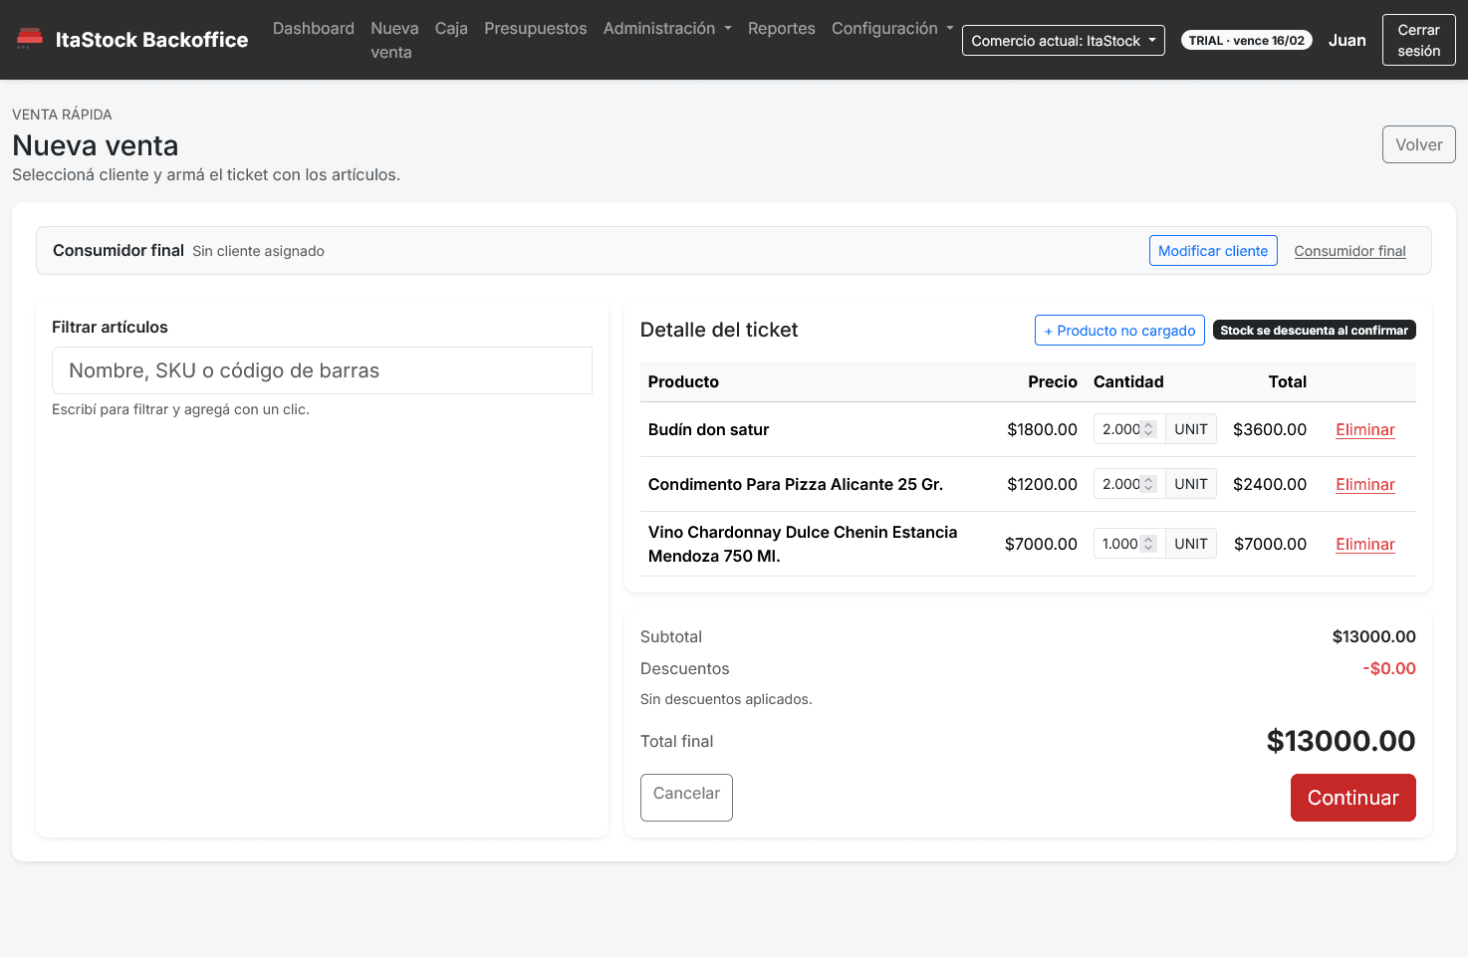
Task: Eliminar the Vino Chardonnay row
Action: pos(1365,544)
